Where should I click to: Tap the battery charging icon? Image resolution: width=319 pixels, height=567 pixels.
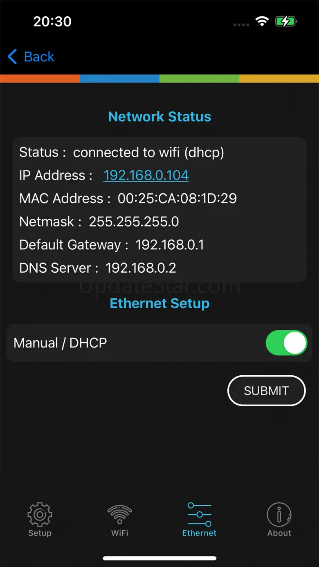pyautogui.click(x=285, y=22)
